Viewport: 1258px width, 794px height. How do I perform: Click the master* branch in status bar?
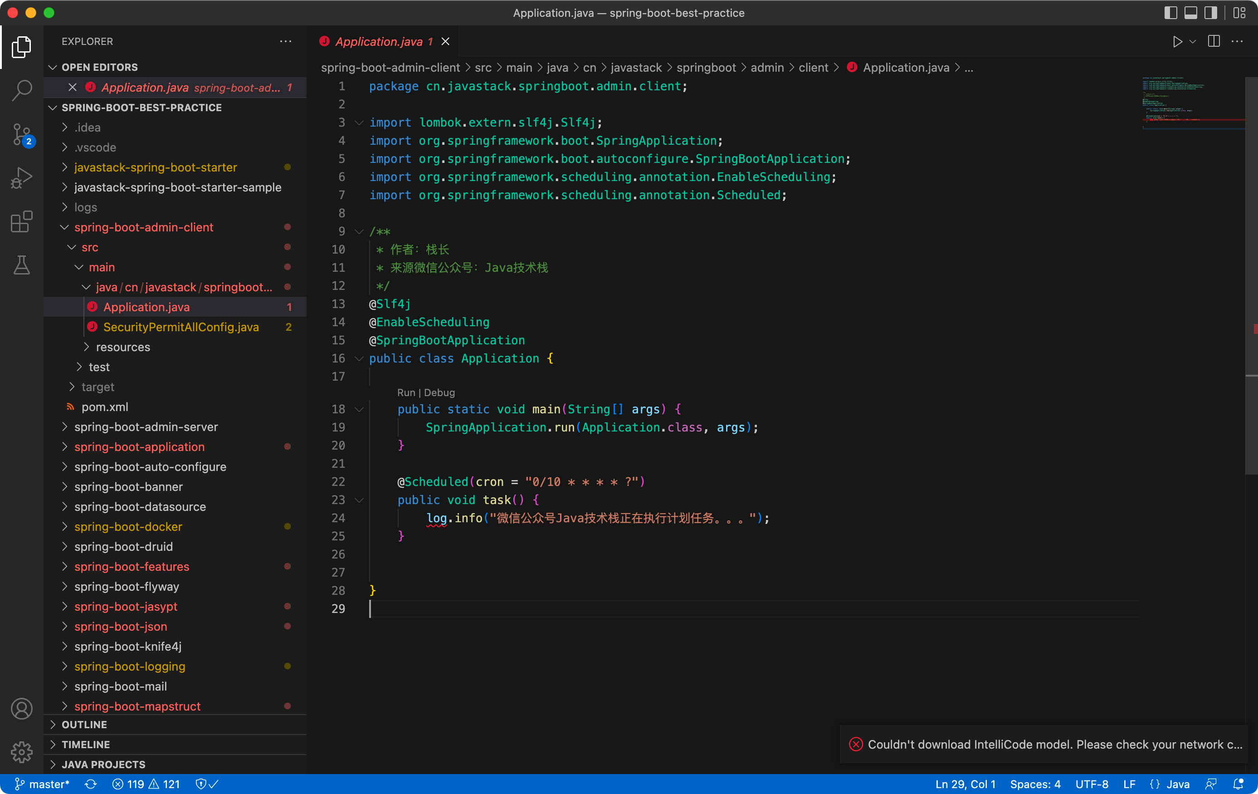[x=43, y=784]
